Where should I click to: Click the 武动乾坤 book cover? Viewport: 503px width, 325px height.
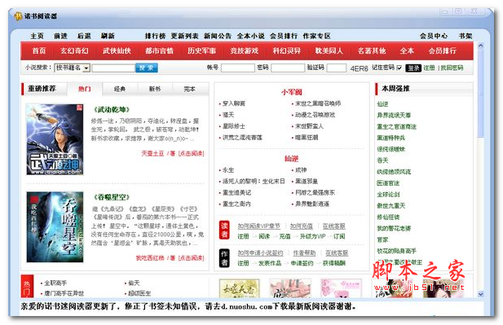click(x=55, y=139)
